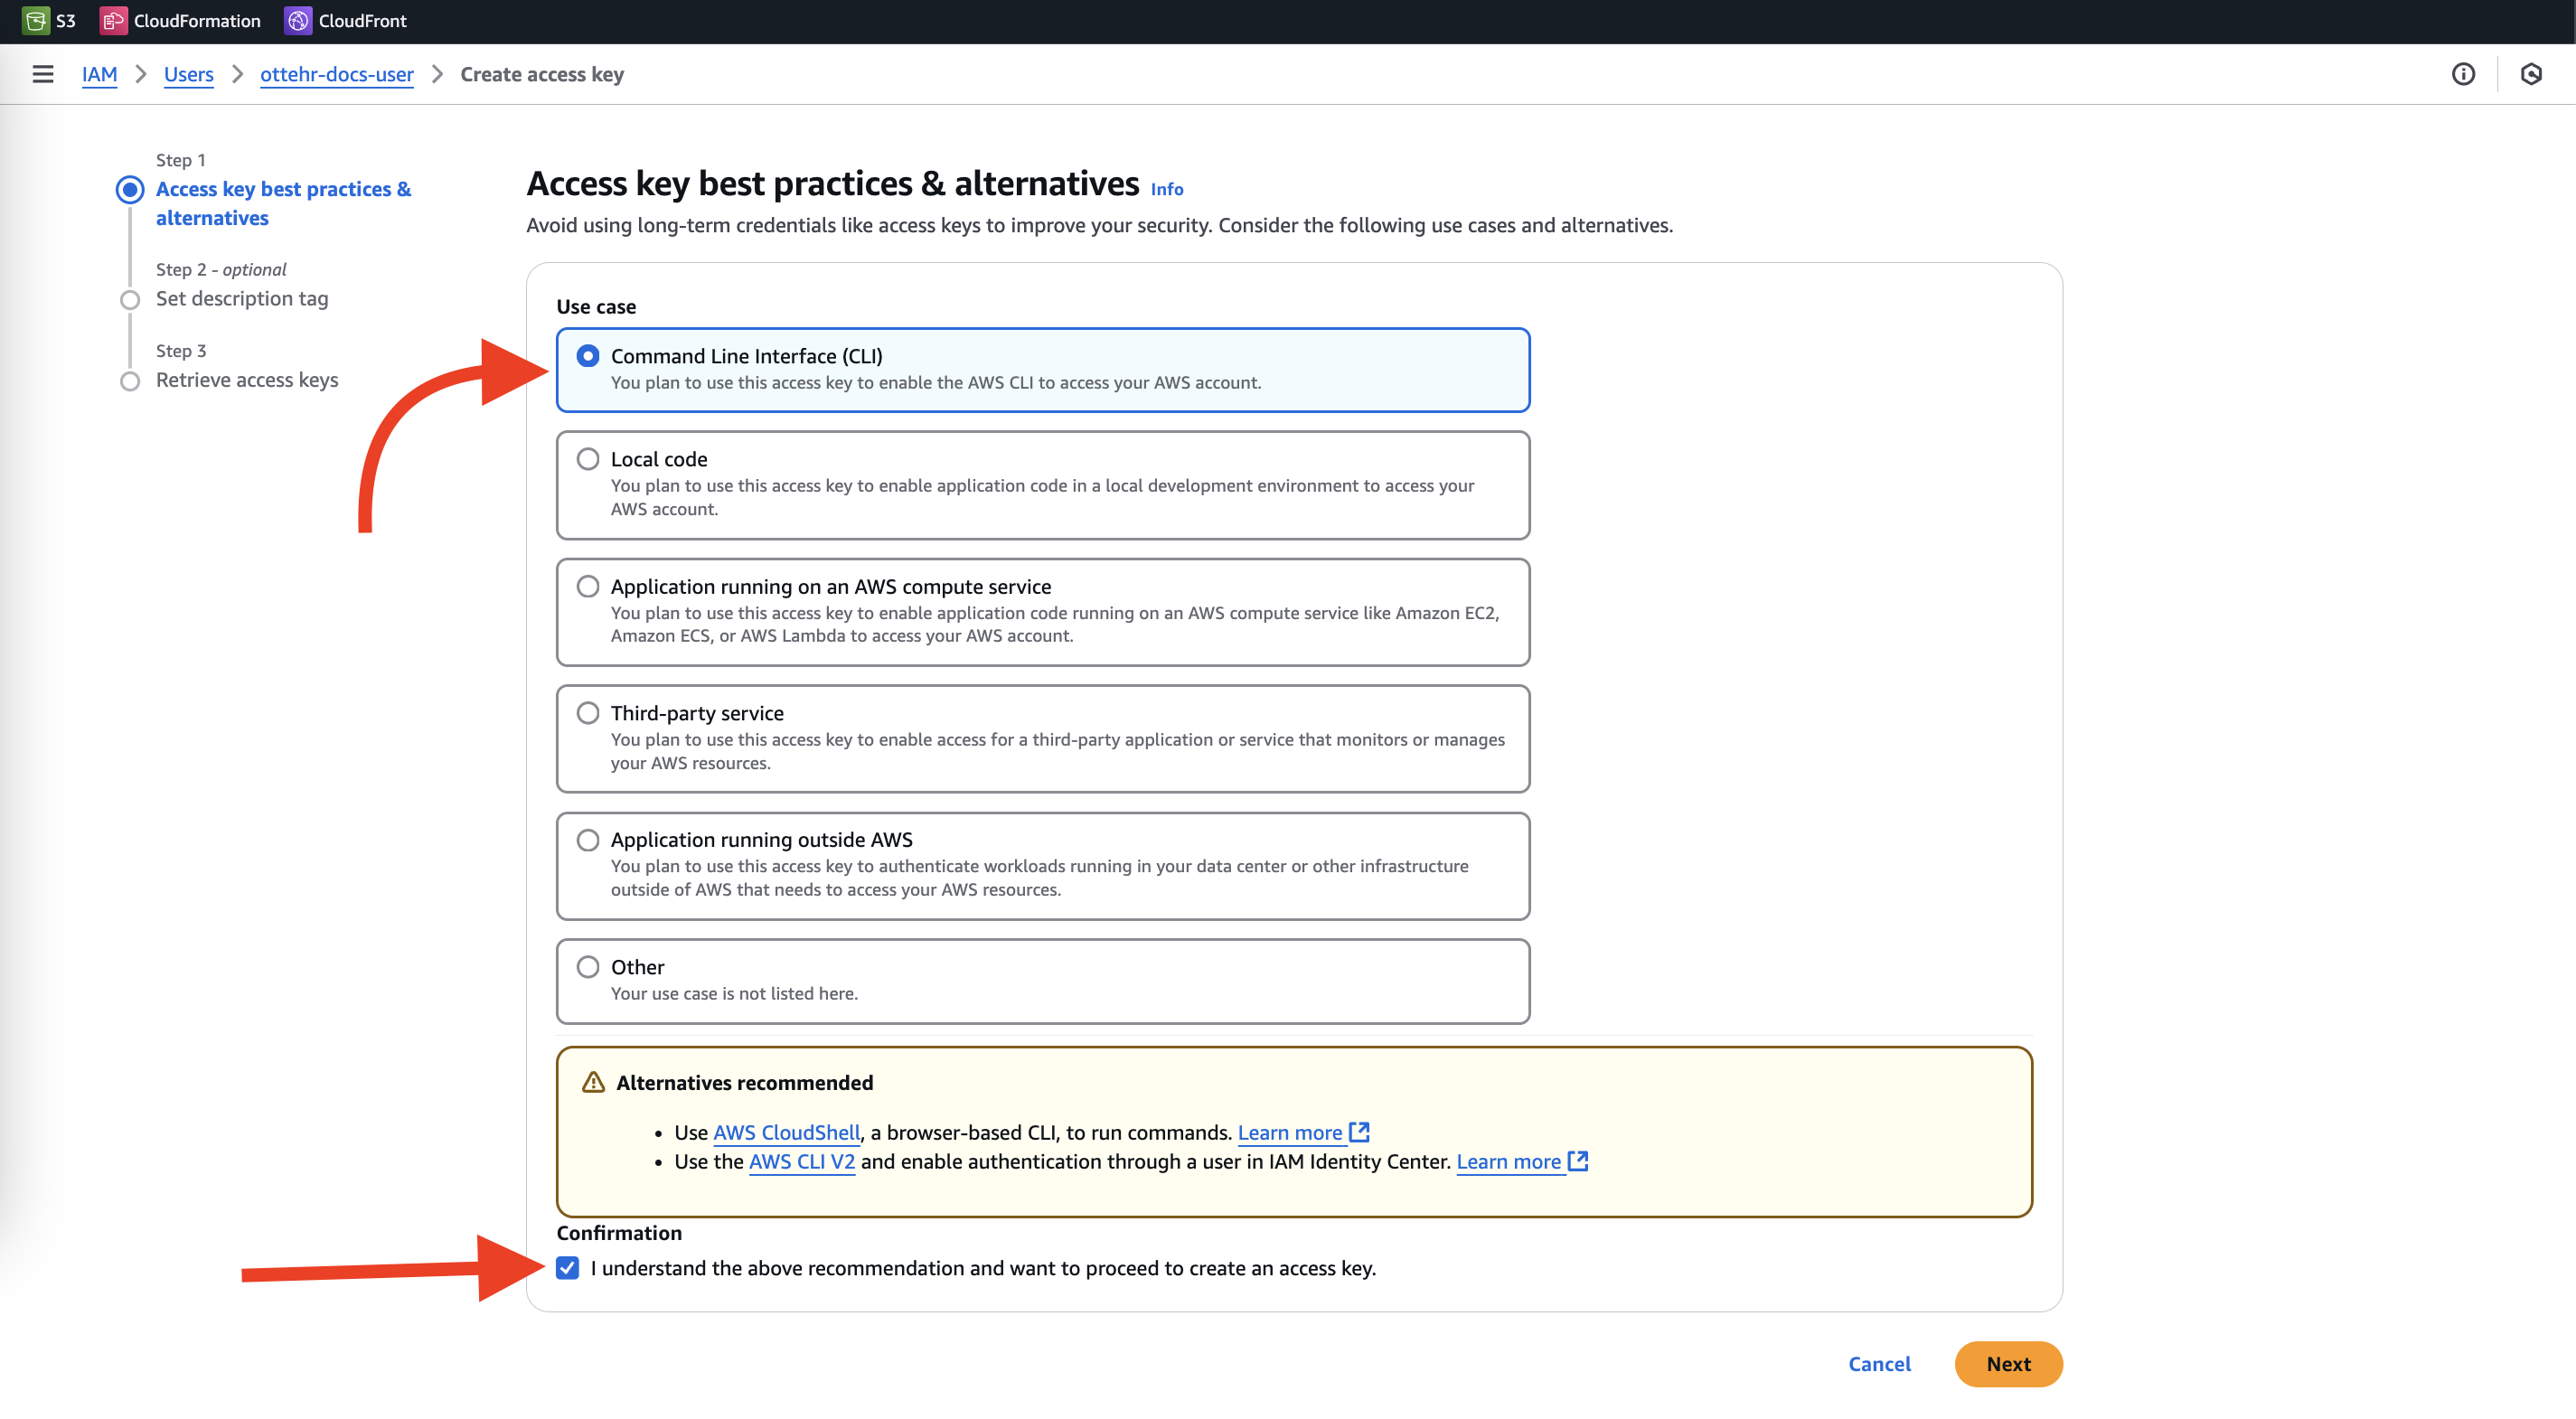The image size is (2576, 1419).
Task: Choose Application running on an AWS compute service
Action: tap(588, 586)
